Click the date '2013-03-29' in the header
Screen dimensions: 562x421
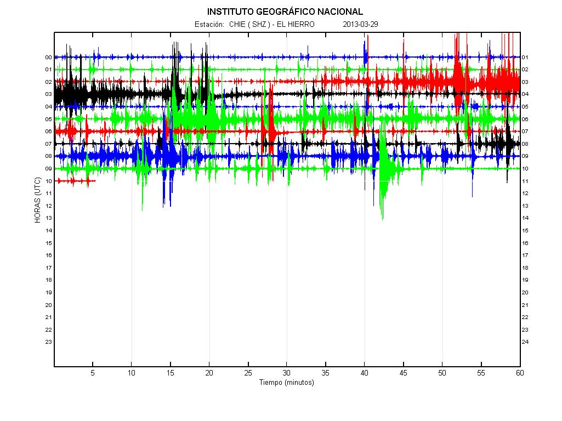click(360, 24)
